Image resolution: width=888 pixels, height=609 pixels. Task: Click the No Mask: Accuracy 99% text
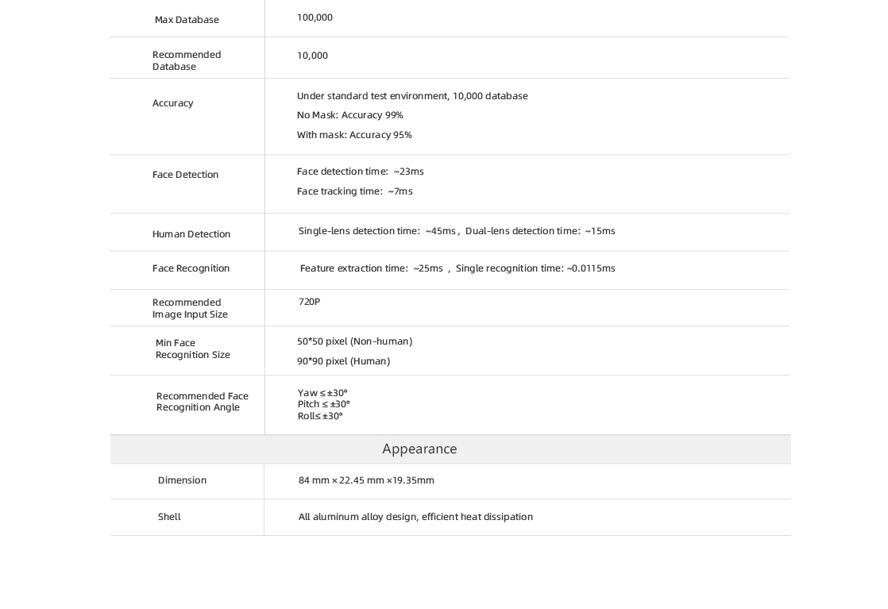click(x=350, y=115)
